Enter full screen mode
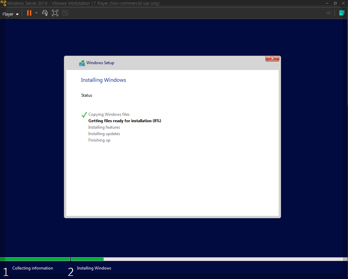The height and width of the screenshot is (279, 348). (x=55, y=13)
